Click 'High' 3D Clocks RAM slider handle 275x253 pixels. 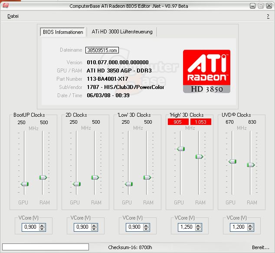[199, 157]
